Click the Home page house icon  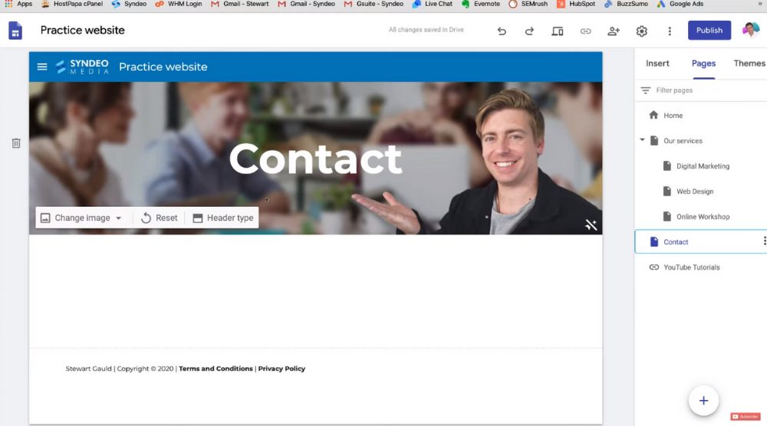pos(653,115)
